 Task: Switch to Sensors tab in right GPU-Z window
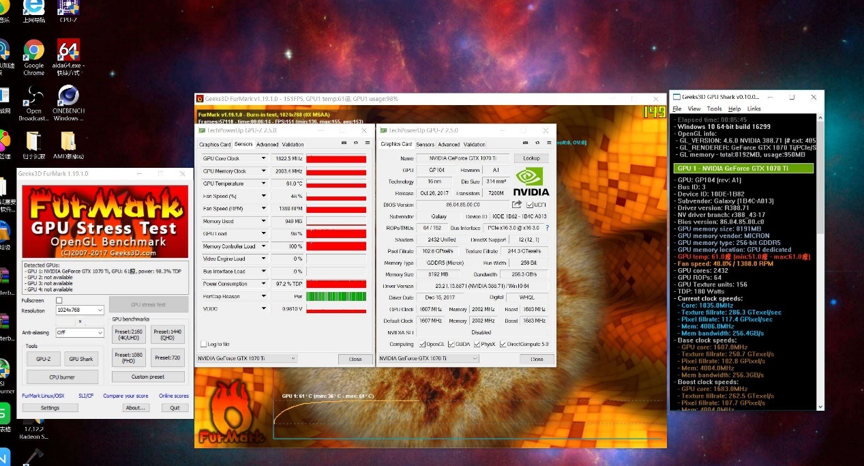coord(425,145)
